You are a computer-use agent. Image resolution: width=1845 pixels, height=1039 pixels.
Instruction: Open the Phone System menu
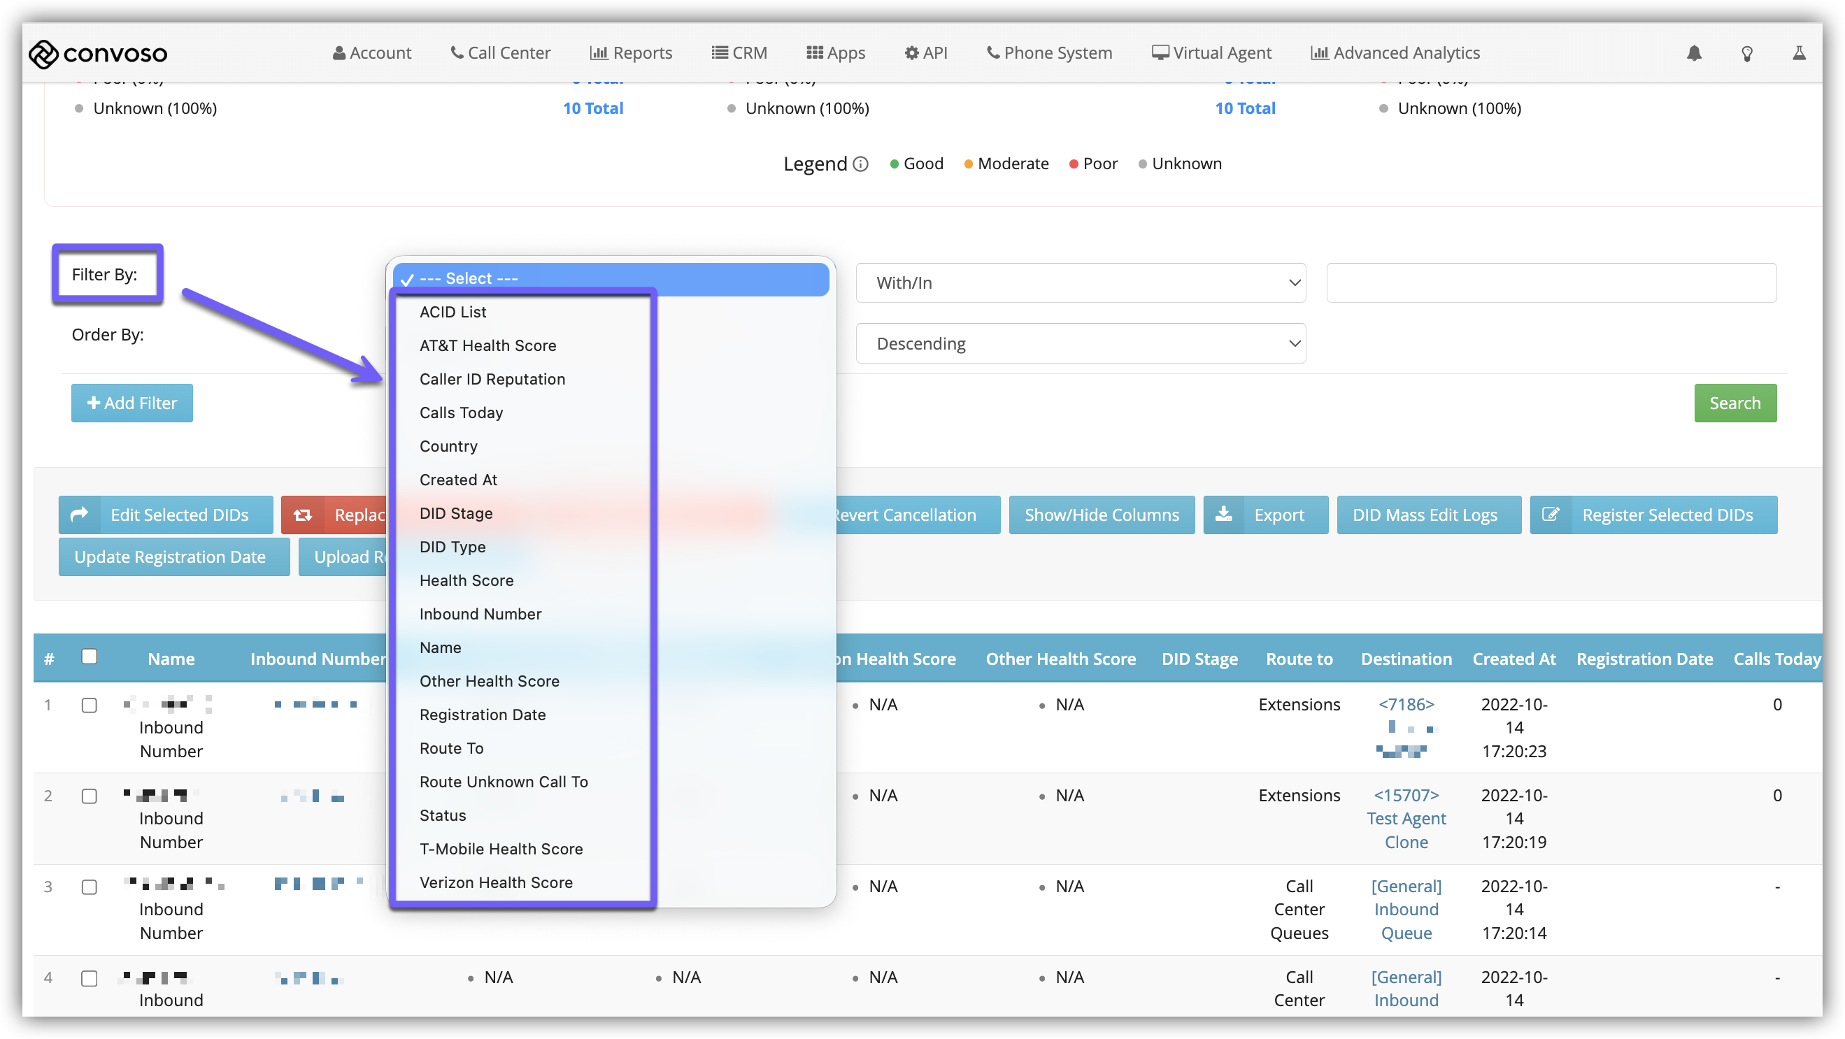click(1048, 53)
